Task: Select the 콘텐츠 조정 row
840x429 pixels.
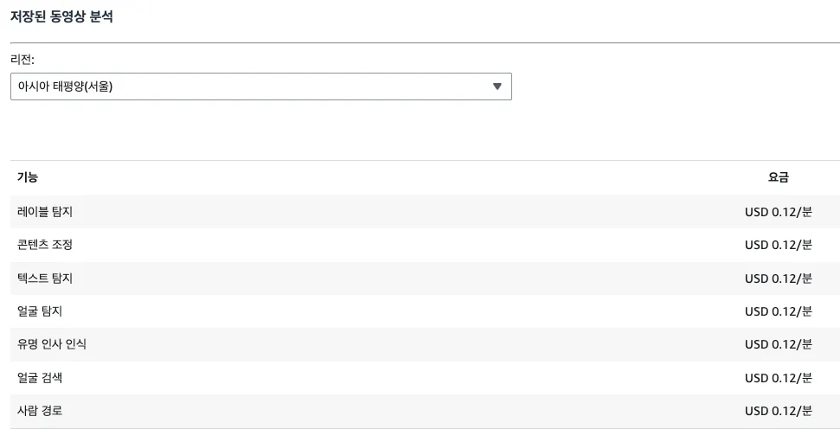Action: pyautogui.click(x=45, y=245)
